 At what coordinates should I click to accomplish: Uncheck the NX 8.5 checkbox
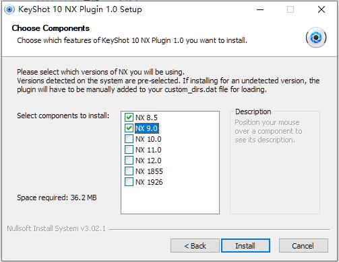129,118
